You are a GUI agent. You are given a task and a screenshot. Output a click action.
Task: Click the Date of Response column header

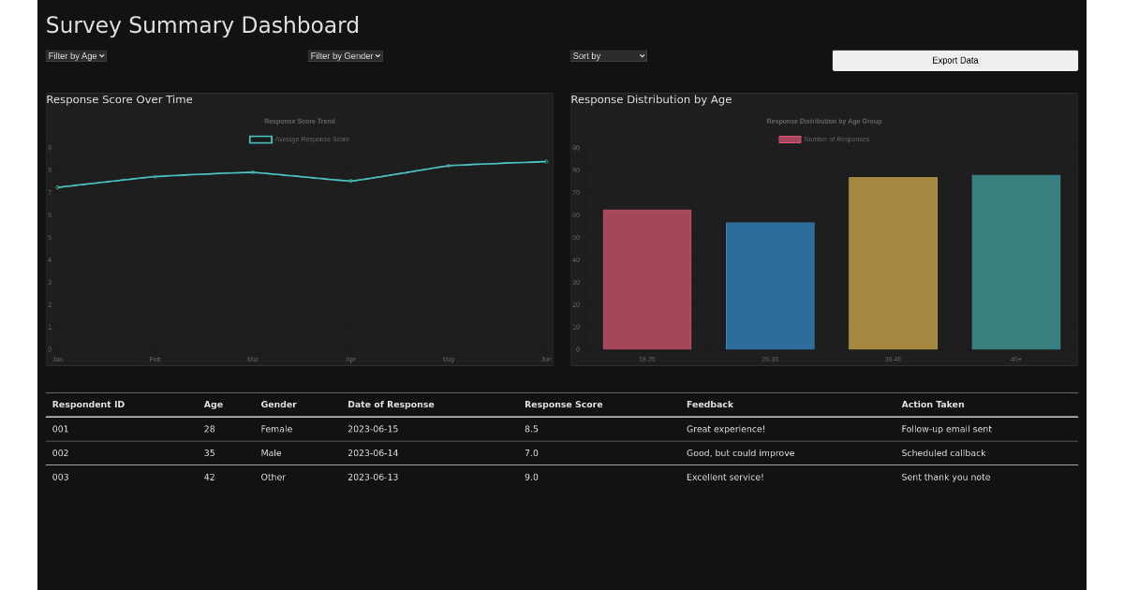point(391,405)
